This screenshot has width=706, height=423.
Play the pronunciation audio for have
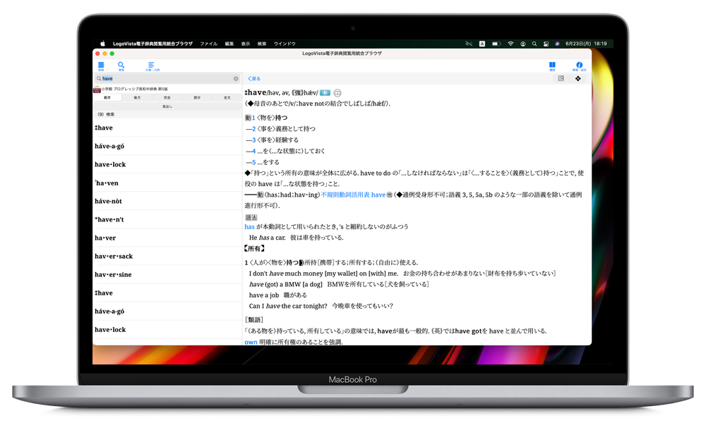[x=325, y=93]
